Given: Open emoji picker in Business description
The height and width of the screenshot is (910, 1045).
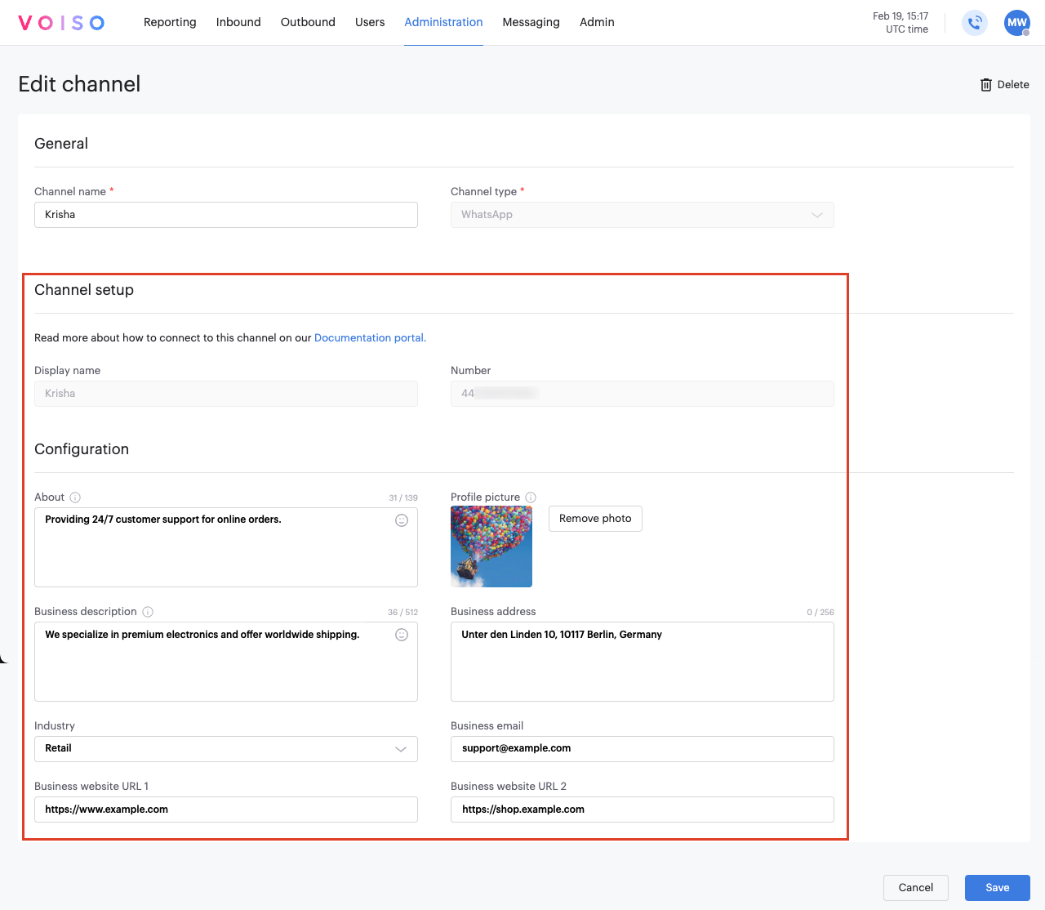Looking at the screenshot, I should point(402,635).
